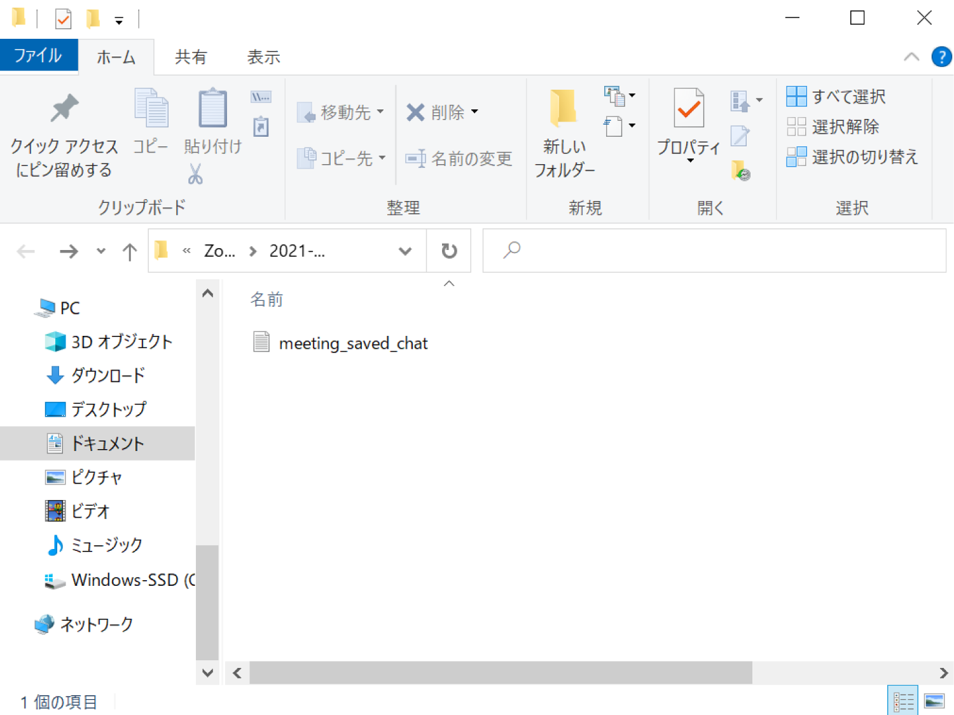
Task: Open Help with the blue question icon
Action: 941,57
